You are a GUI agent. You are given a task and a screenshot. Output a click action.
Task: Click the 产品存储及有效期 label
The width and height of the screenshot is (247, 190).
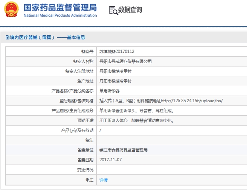coord(77,130)
